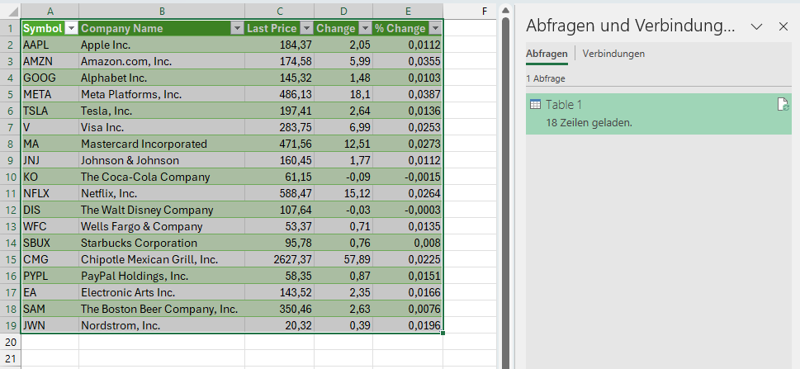Open the Last Price filter dropdown
Screen dimensions: 800x369
click(306, 29)
